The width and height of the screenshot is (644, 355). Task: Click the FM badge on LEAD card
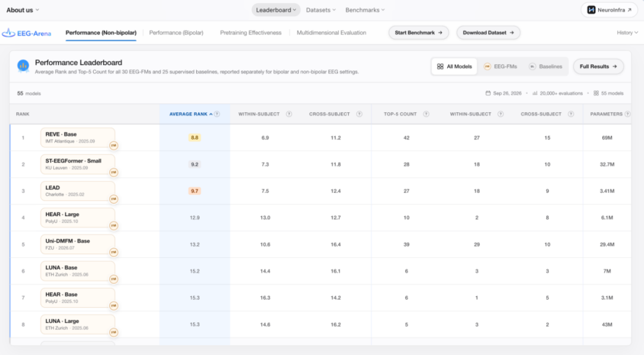pyautogui.click(x=114, y=199)
